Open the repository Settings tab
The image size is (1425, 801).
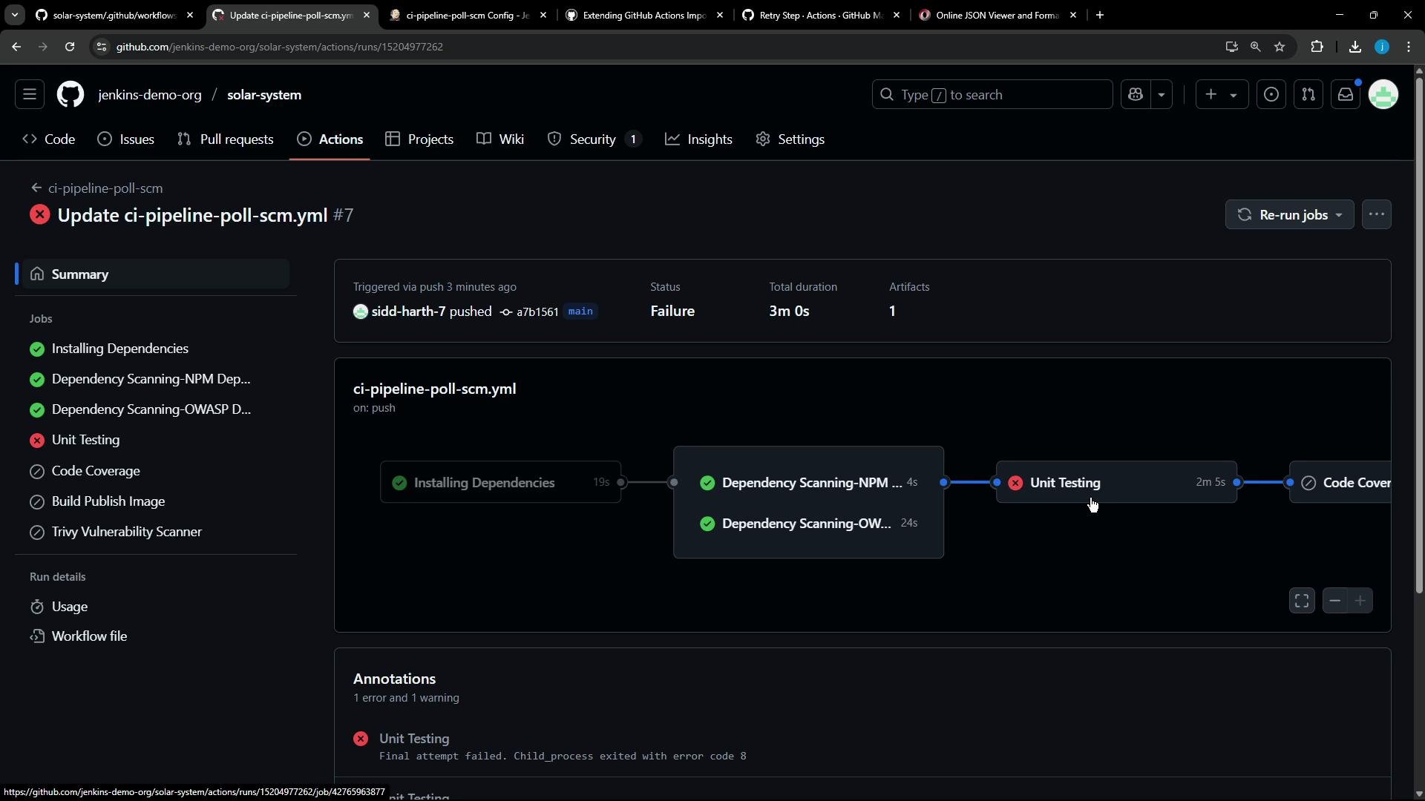[x=790, y=139]
